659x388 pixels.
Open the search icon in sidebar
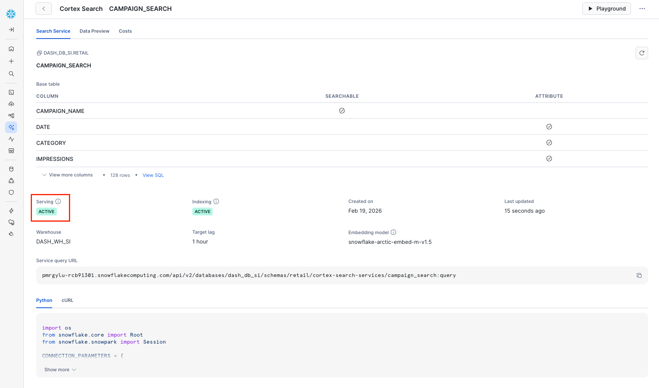pyautogui.click(x=11, y=74)
